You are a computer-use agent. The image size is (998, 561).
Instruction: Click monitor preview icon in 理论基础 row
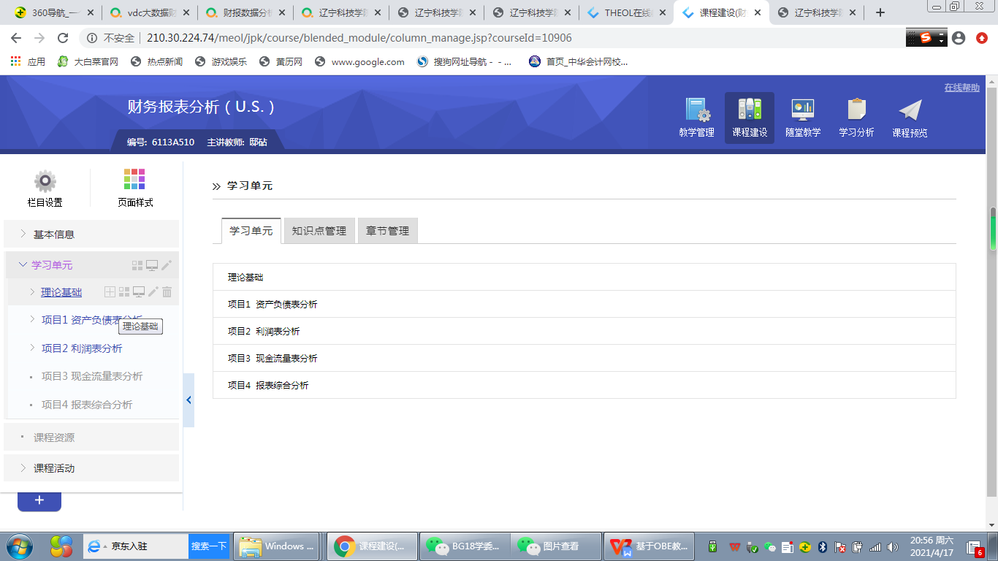[139, 292]
